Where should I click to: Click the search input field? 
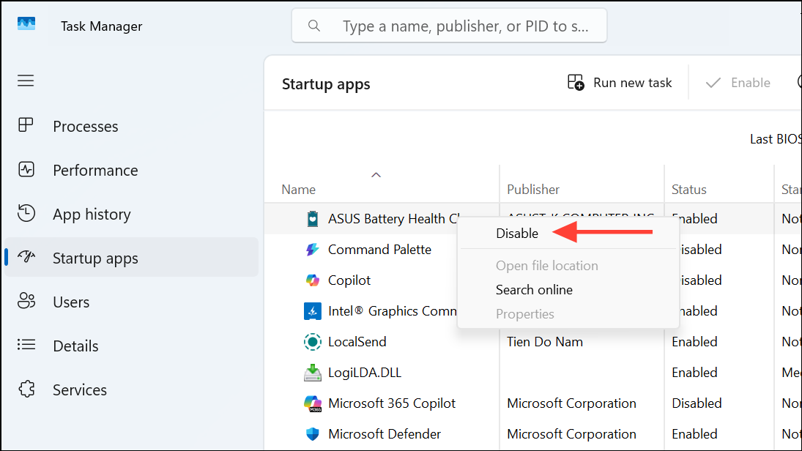449,26
